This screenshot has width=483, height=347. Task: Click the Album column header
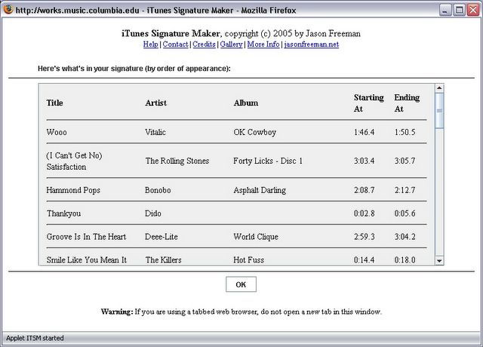tap(246, 103)
